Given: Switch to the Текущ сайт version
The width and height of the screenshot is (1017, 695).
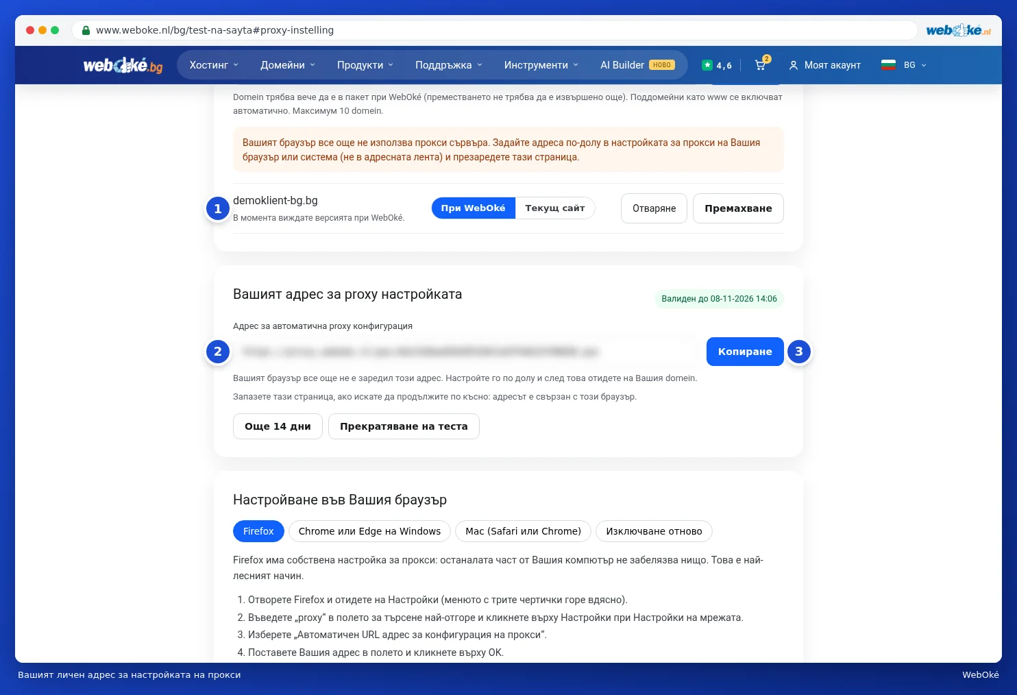Looking at the screenshot, I should point(555,208).
